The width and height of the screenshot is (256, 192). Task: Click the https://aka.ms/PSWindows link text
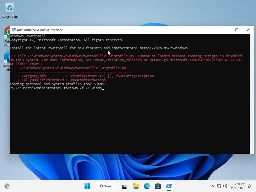[163, 48]
